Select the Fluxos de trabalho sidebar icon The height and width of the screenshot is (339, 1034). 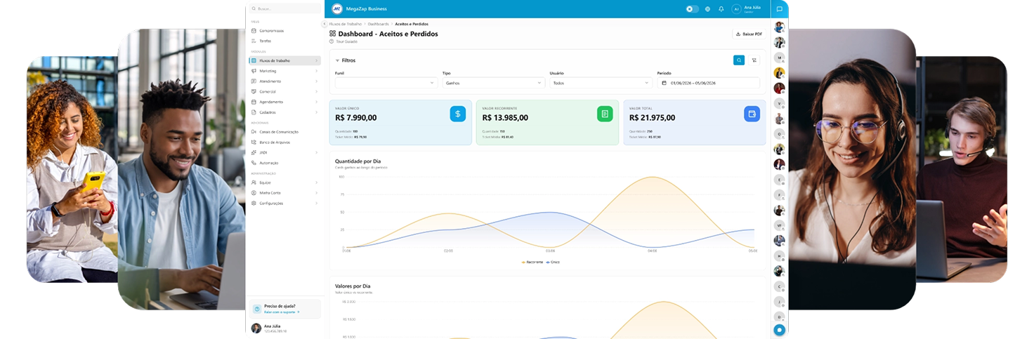point(254,61)
